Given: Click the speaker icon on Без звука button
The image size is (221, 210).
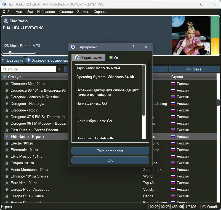Looking at the screenshot, I should (3, 60).
